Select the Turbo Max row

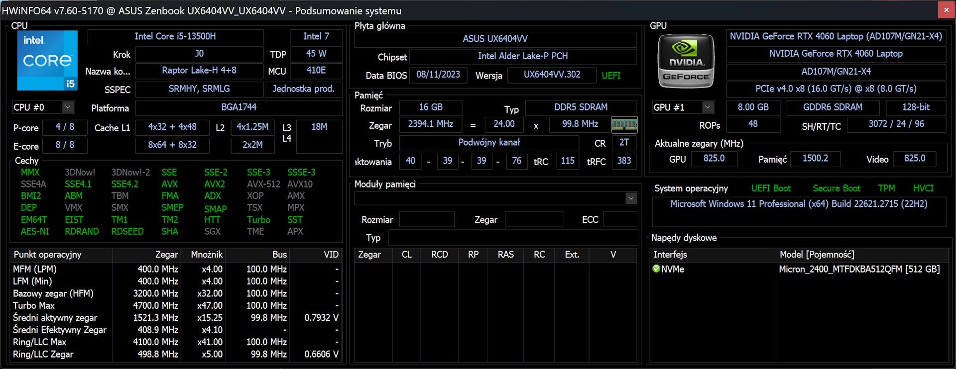pos(176,305)
